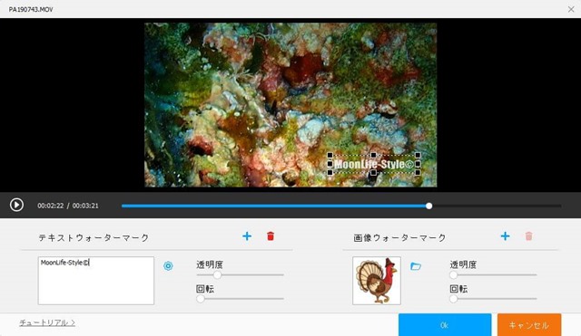Click the watermark's bottom-right resize handle
The height and width of the screenshot is (336, 581).
pos(418,173)
